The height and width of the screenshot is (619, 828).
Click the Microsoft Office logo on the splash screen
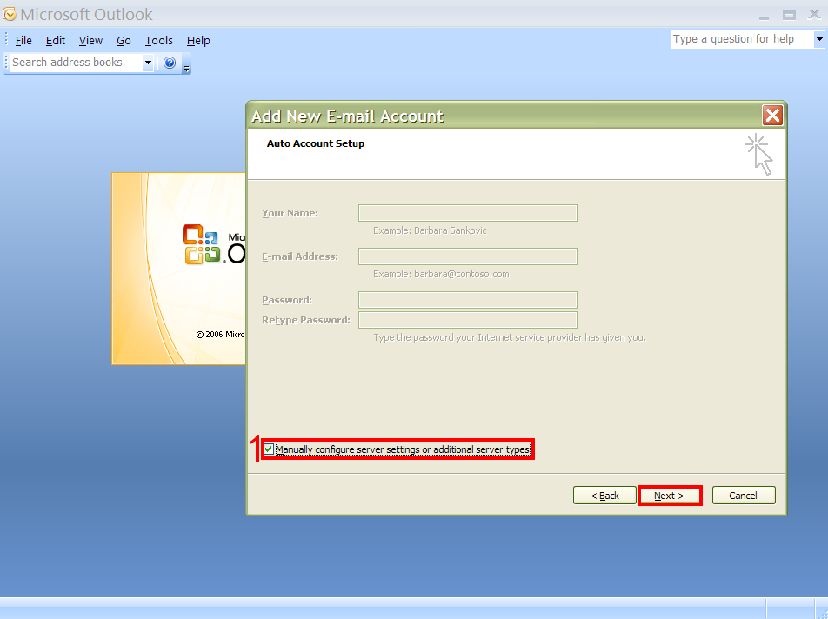pyautogui.click(x=200, y=244)
